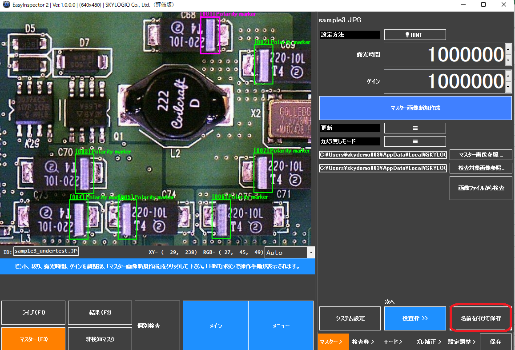
Task: Select the モード > step tab
Action: [393, 342]
